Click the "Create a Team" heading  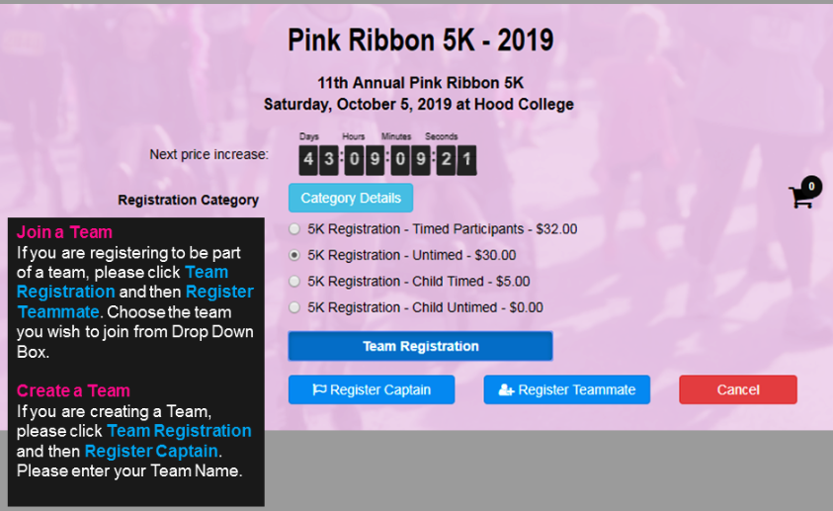tap(73, 390)
